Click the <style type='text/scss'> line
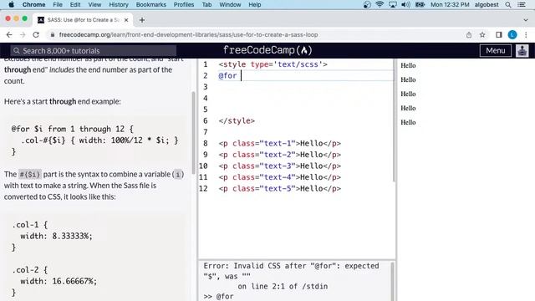 tap(273, 64)
